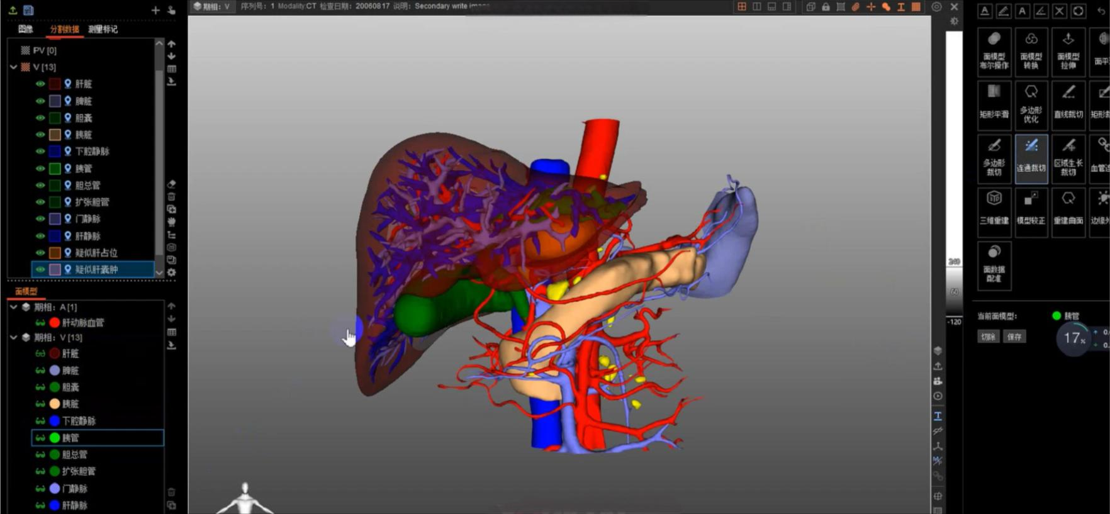Collapse the V [13] segmentation group
Screen dimensions: 1110x514
pyautogui.click(x=14, y=67)
